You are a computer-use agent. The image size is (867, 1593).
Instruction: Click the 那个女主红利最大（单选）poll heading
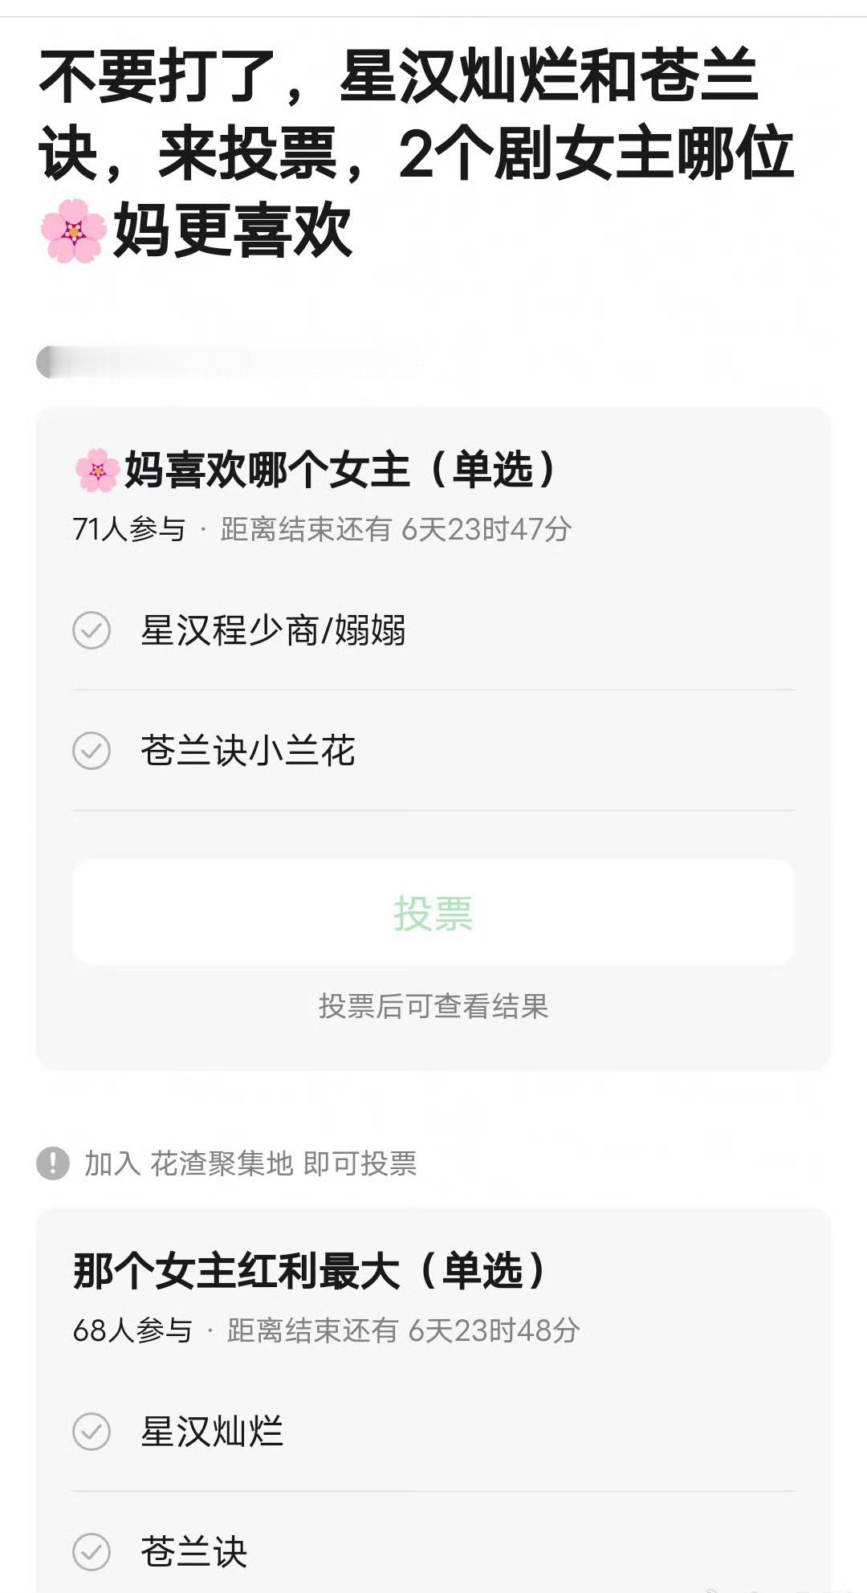point(310,1271)
